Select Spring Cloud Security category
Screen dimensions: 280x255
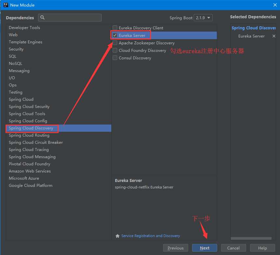pyautogui.click(x=58, y=106)
